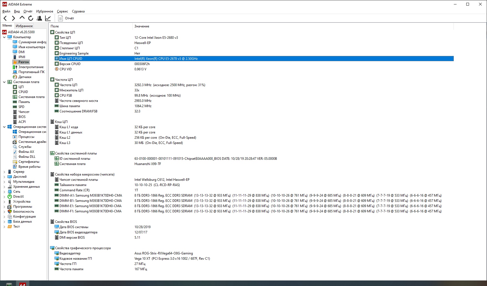
Task: Open the IPMI tree item
Action: pyautogui.click(x=19, y=57)
